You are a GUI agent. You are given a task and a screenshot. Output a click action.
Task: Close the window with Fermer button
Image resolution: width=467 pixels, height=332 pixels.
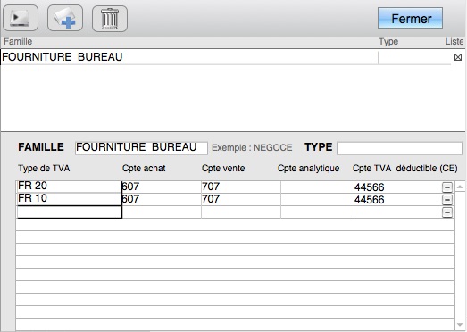[x=410, y=19]
